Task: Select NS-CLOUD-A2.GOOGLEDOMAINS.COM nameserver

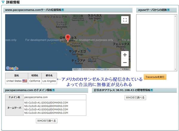Action: coord(46,106)
